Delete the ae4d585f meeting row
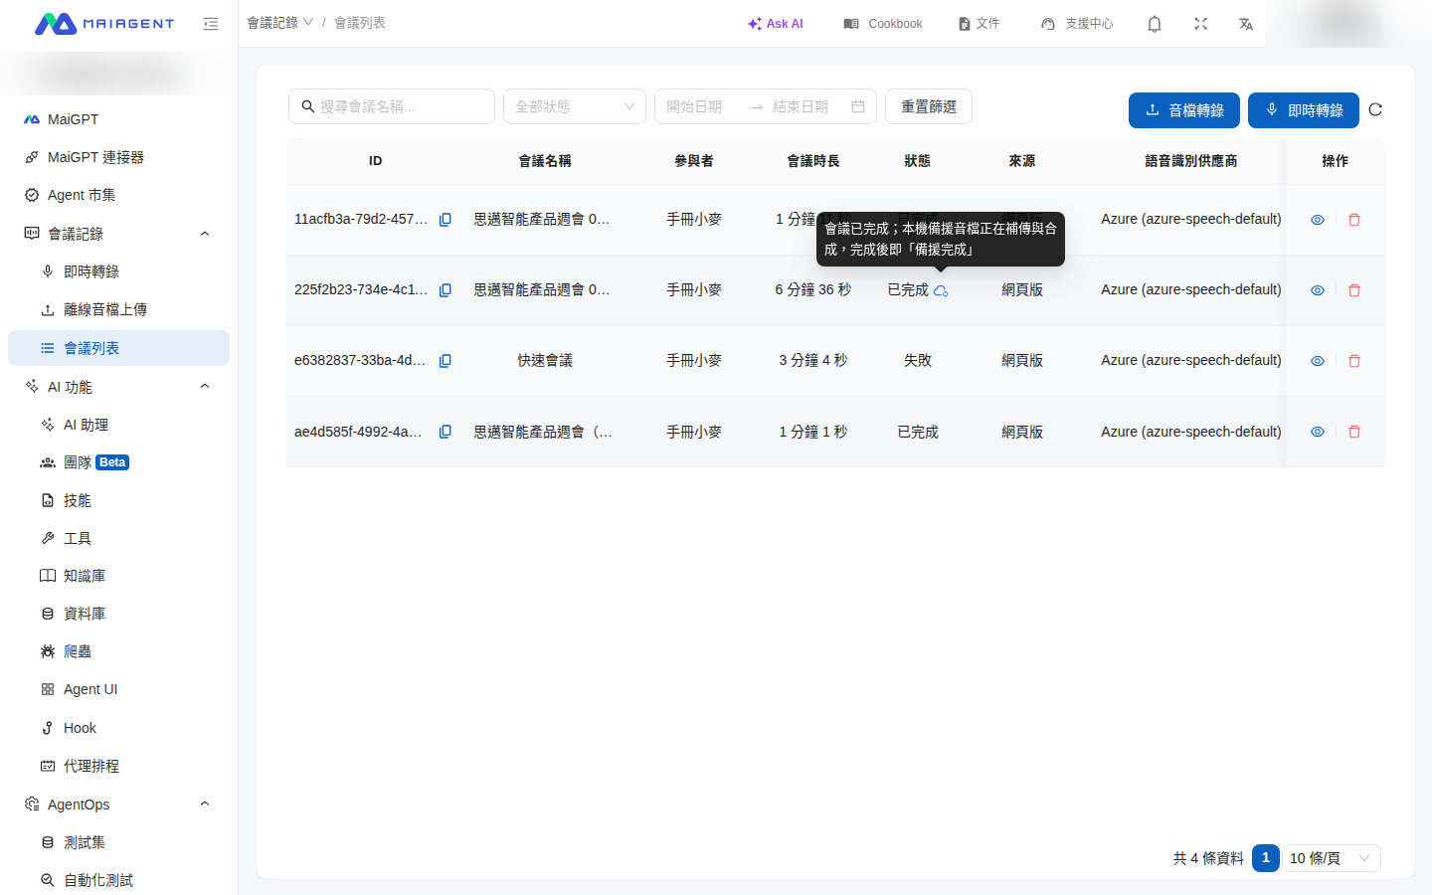1432x895 pixels. point(1354,432)
